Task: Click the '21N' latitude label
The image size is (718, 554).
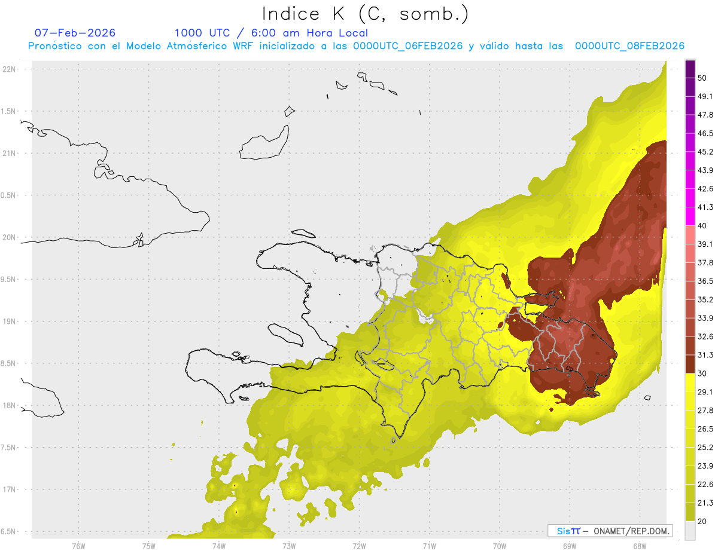Action: [10, 154]
